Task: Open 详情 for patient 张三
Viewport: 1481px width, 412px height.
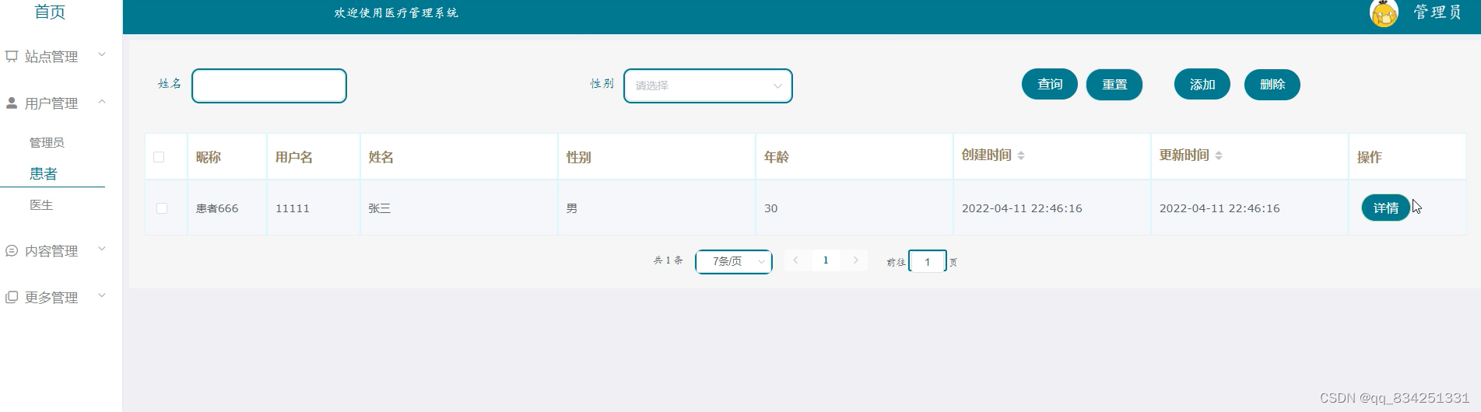Action: (x=1386, y=208)
